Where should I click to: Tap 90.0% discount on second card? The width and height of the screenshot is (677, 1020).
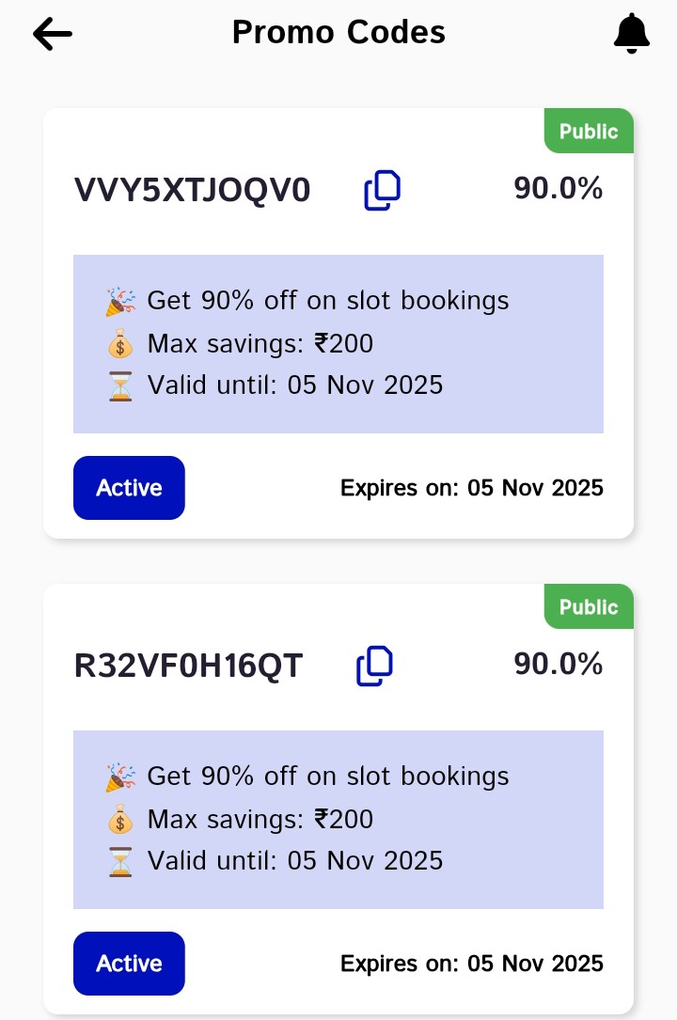(558, 665)
